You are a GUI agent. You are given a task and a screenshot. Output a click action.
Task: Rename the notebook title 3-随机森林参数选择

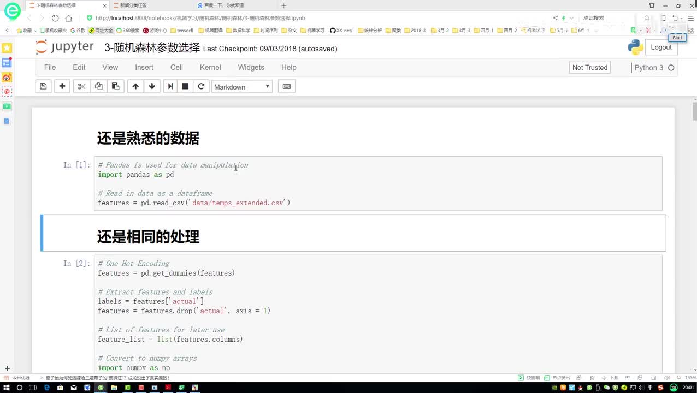152,48
